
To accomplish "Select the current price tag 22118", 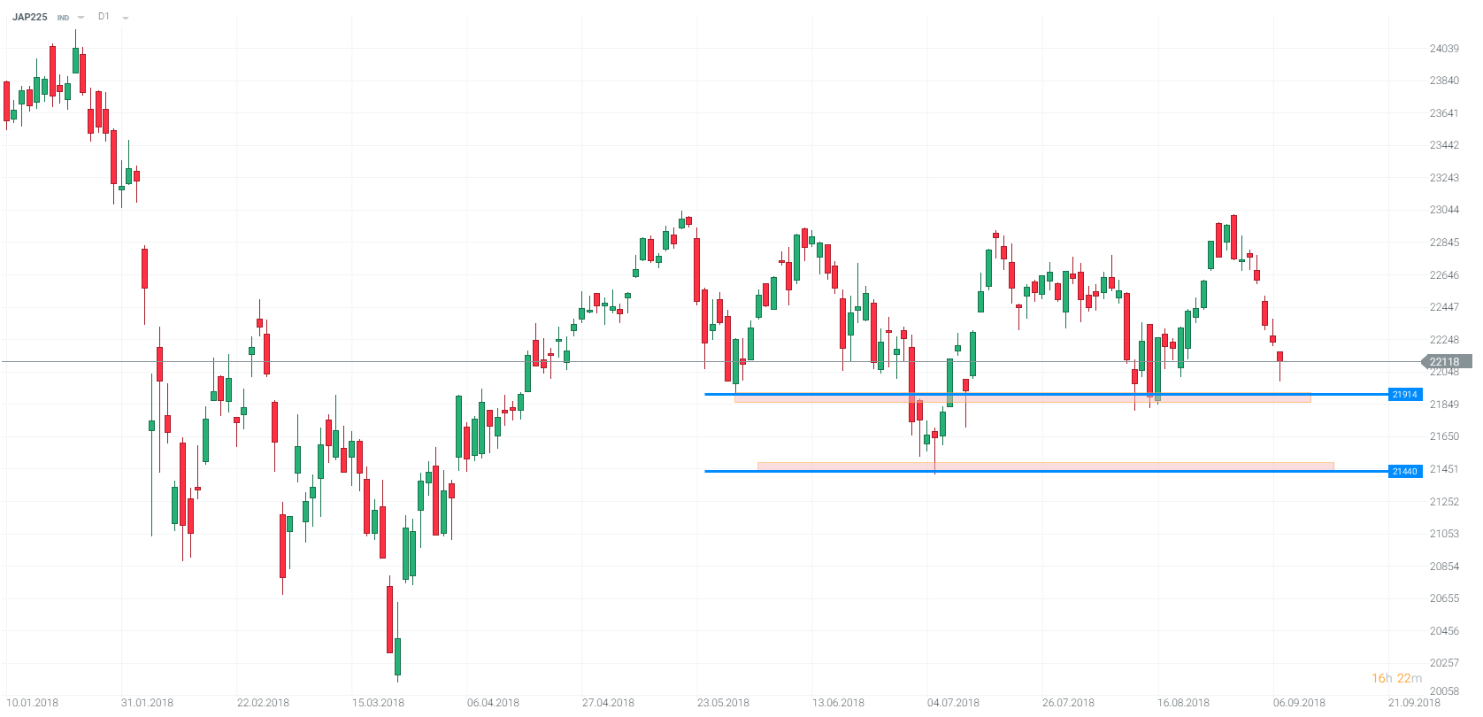I will pos(1444,362).
